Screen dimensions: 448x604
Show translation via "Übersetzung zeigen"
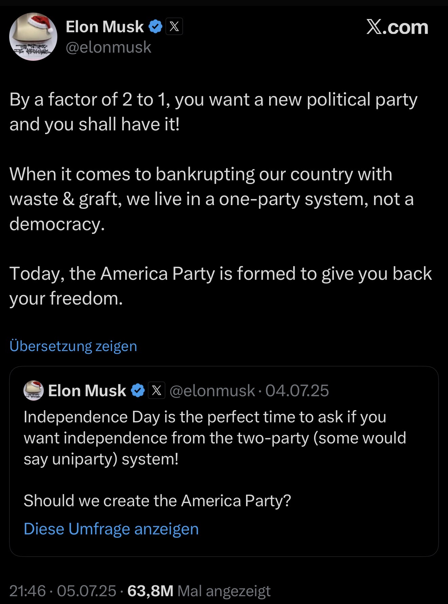pyautogui.click(x=73, y=346)
